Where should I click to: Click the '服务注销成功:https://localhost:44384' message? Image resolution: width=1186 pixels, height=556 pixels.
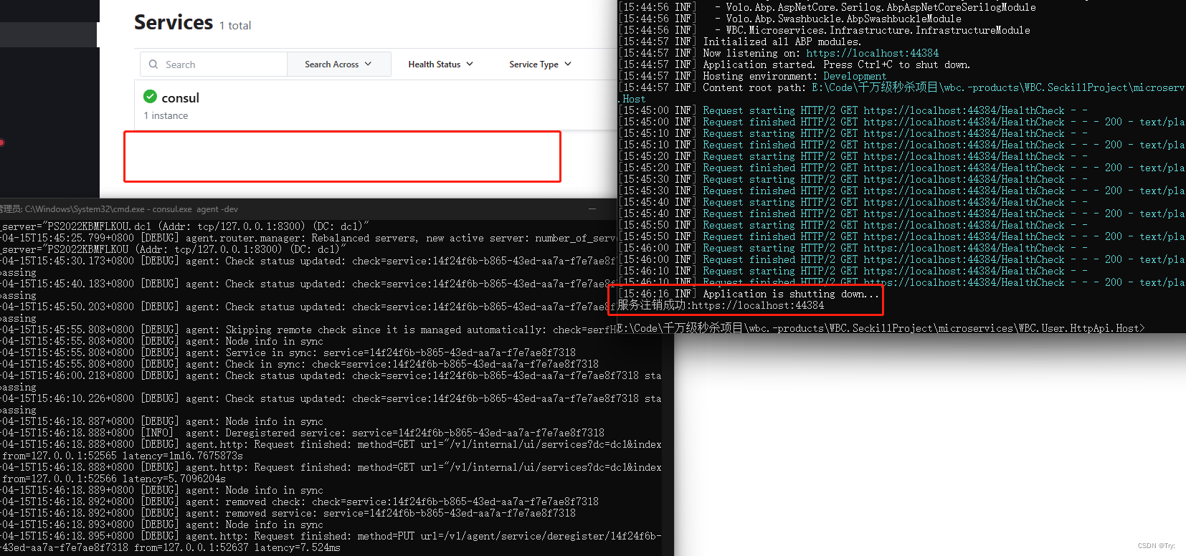coord(721,305)
